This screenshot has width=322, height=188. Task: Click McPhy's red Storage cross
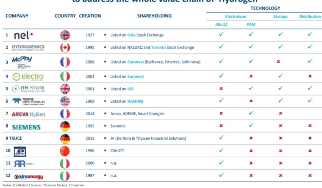click(278, 62)
